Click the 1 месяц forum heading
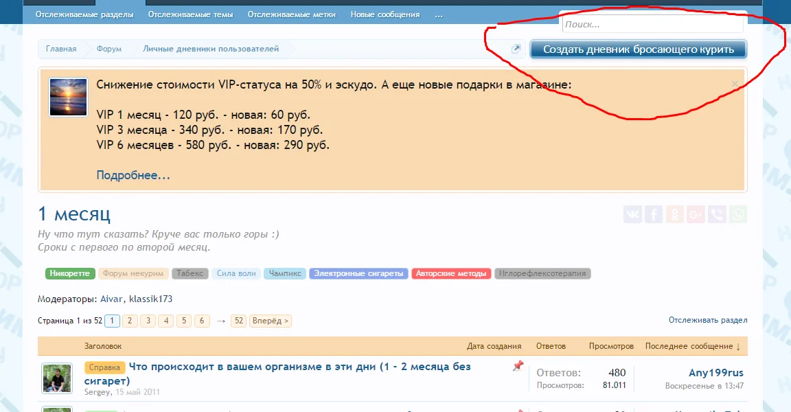This screenshot has height=412, width=791. click(x=74, y=214)
